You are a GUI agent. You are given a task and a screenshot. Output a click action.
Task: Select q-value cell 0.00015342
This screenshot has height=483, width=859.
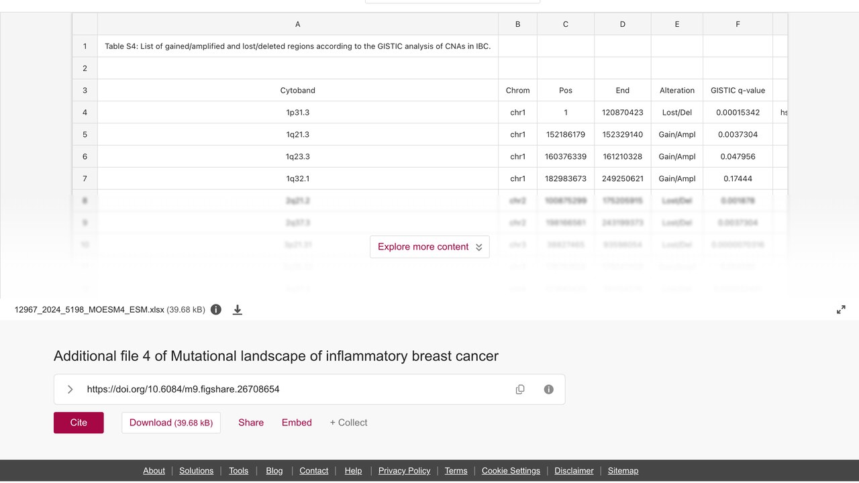tap(738, 113)
